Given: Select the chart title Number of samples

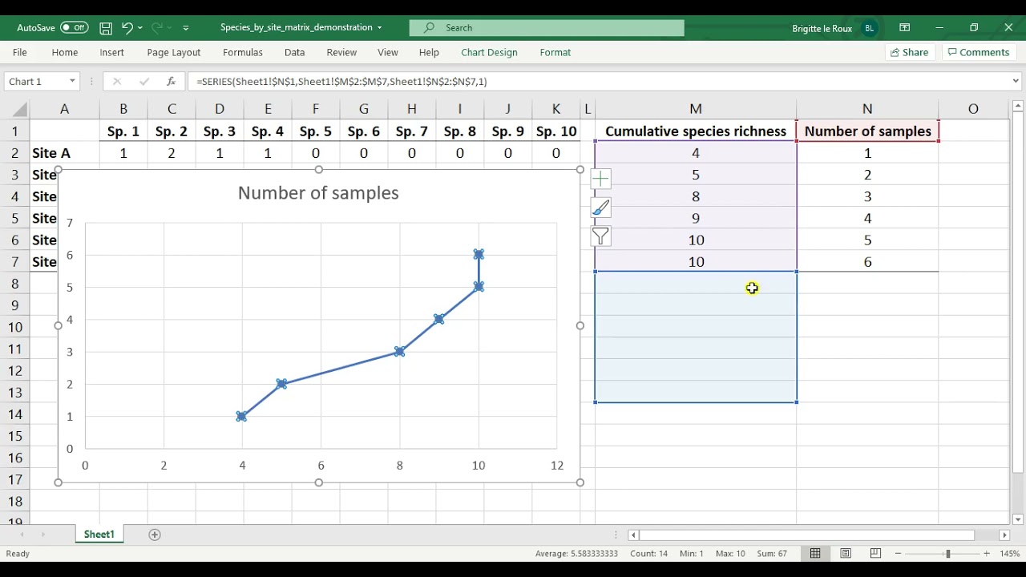Looking at the screenshot, I should [318, 192].
